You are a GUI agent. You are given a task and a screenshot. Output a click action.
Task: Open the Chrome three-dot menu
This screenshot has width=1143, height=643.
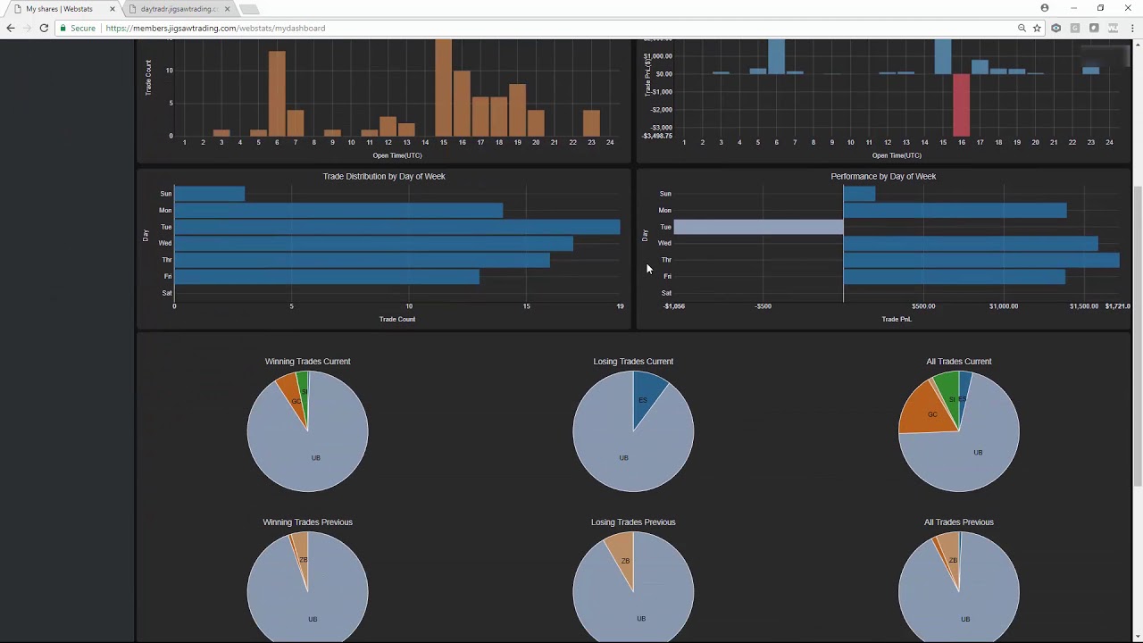click(x=1132, y=28)
